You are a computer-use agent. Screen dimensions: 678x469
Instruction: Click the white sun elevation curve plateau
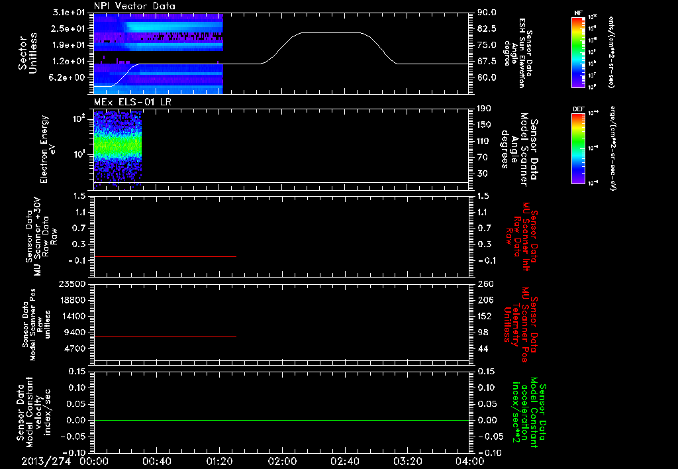331,32
